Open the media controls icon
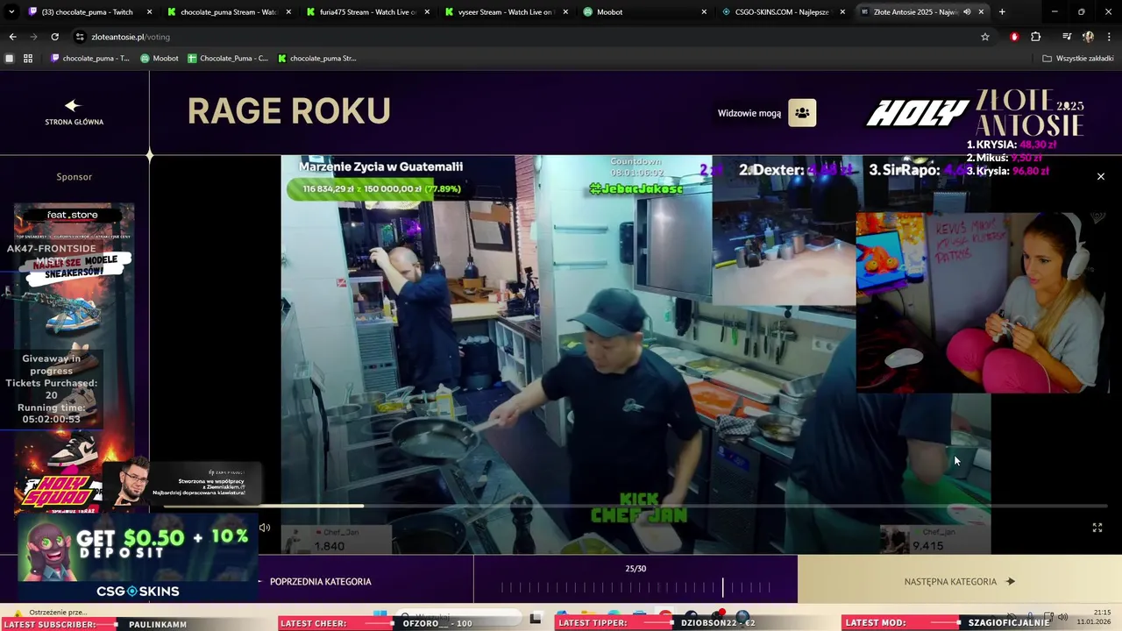 tap(1067, 37)
